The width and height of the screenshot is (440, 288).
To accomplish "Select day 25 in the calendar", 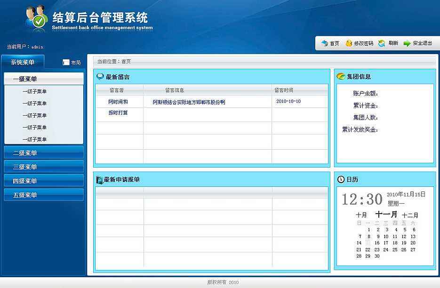I will (x=395, y=250).
